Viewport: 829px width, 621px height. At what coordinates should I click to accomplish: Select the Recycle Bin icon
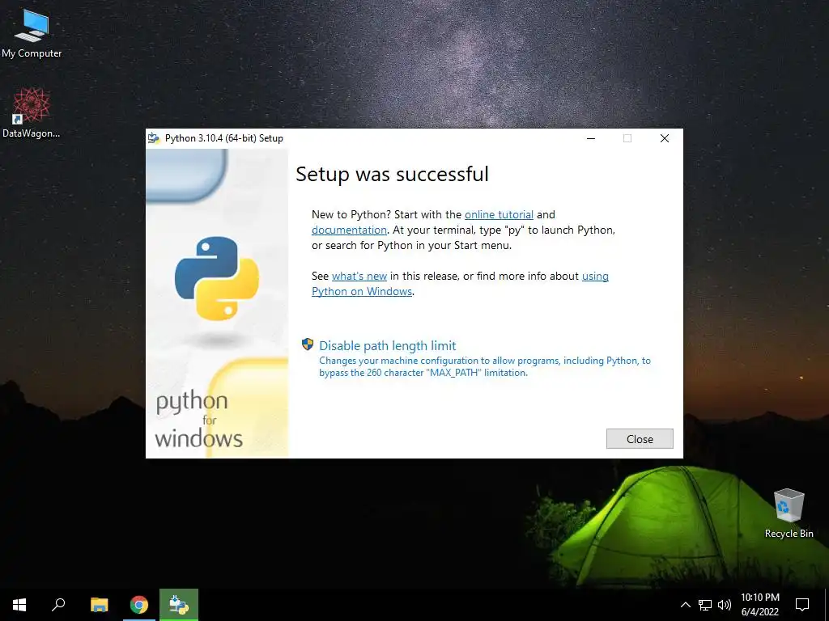click(x=789, y=513)
